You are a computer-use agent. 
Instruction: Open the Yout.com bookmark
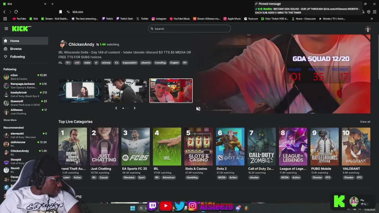[x=251, y=19]
